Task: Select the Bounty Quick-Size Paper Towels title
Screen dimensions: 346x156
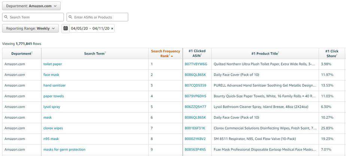Action: (x=265, y=96)
